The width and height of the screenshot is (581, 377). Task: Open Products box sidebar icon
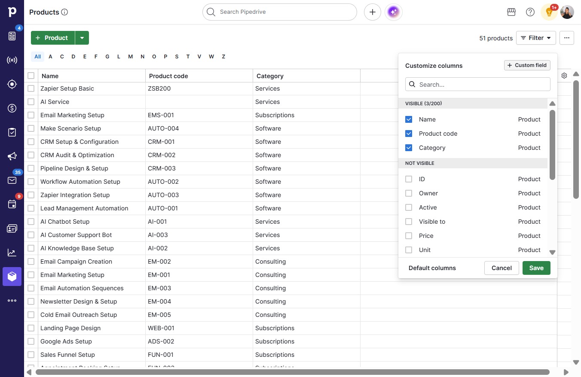pos(12,277)
